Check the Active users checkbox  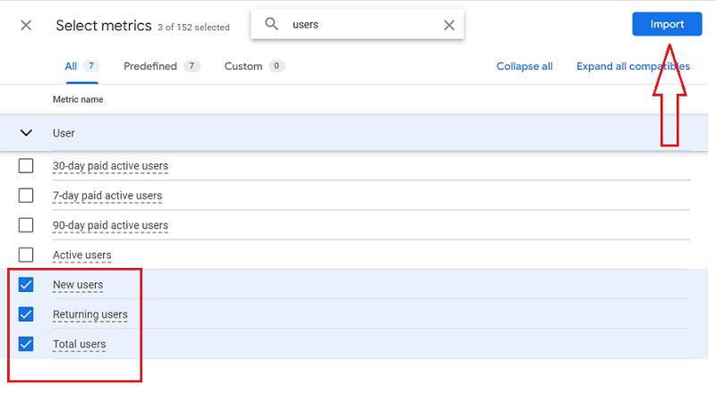coord(26,255)
